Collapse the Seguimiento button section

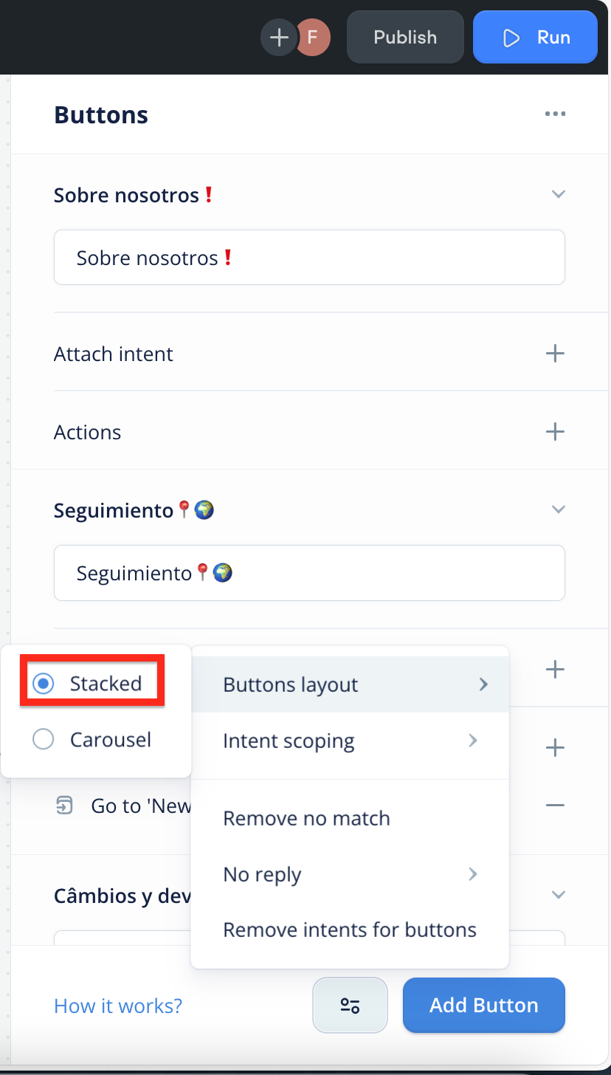pos(559,509)
